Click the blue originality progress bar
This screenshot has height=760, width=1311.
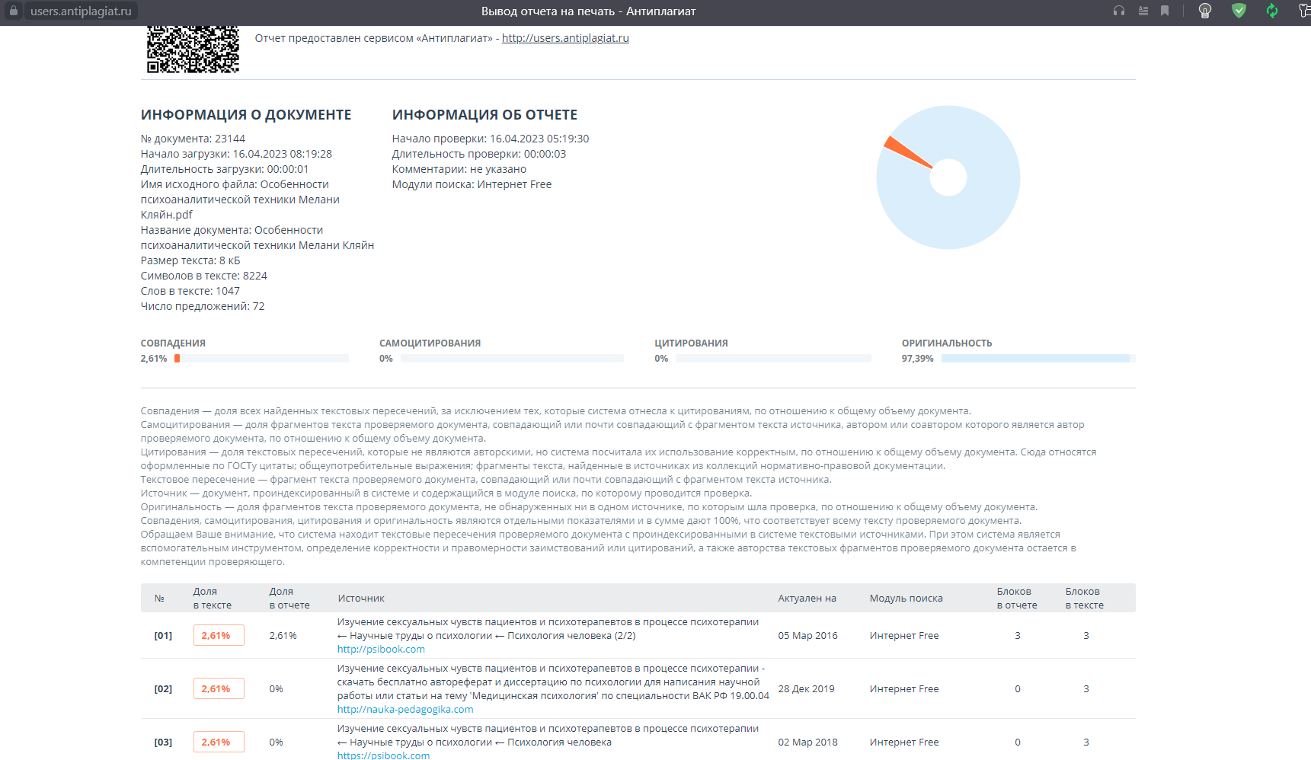pyautogui.click(x=1034, y=359)
